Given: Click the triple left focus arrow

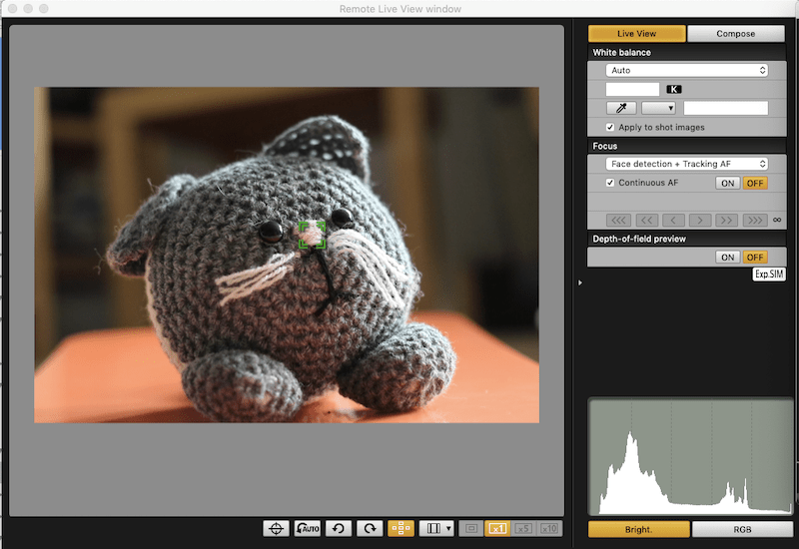Looking at the screenshot, I should (618, 220).
